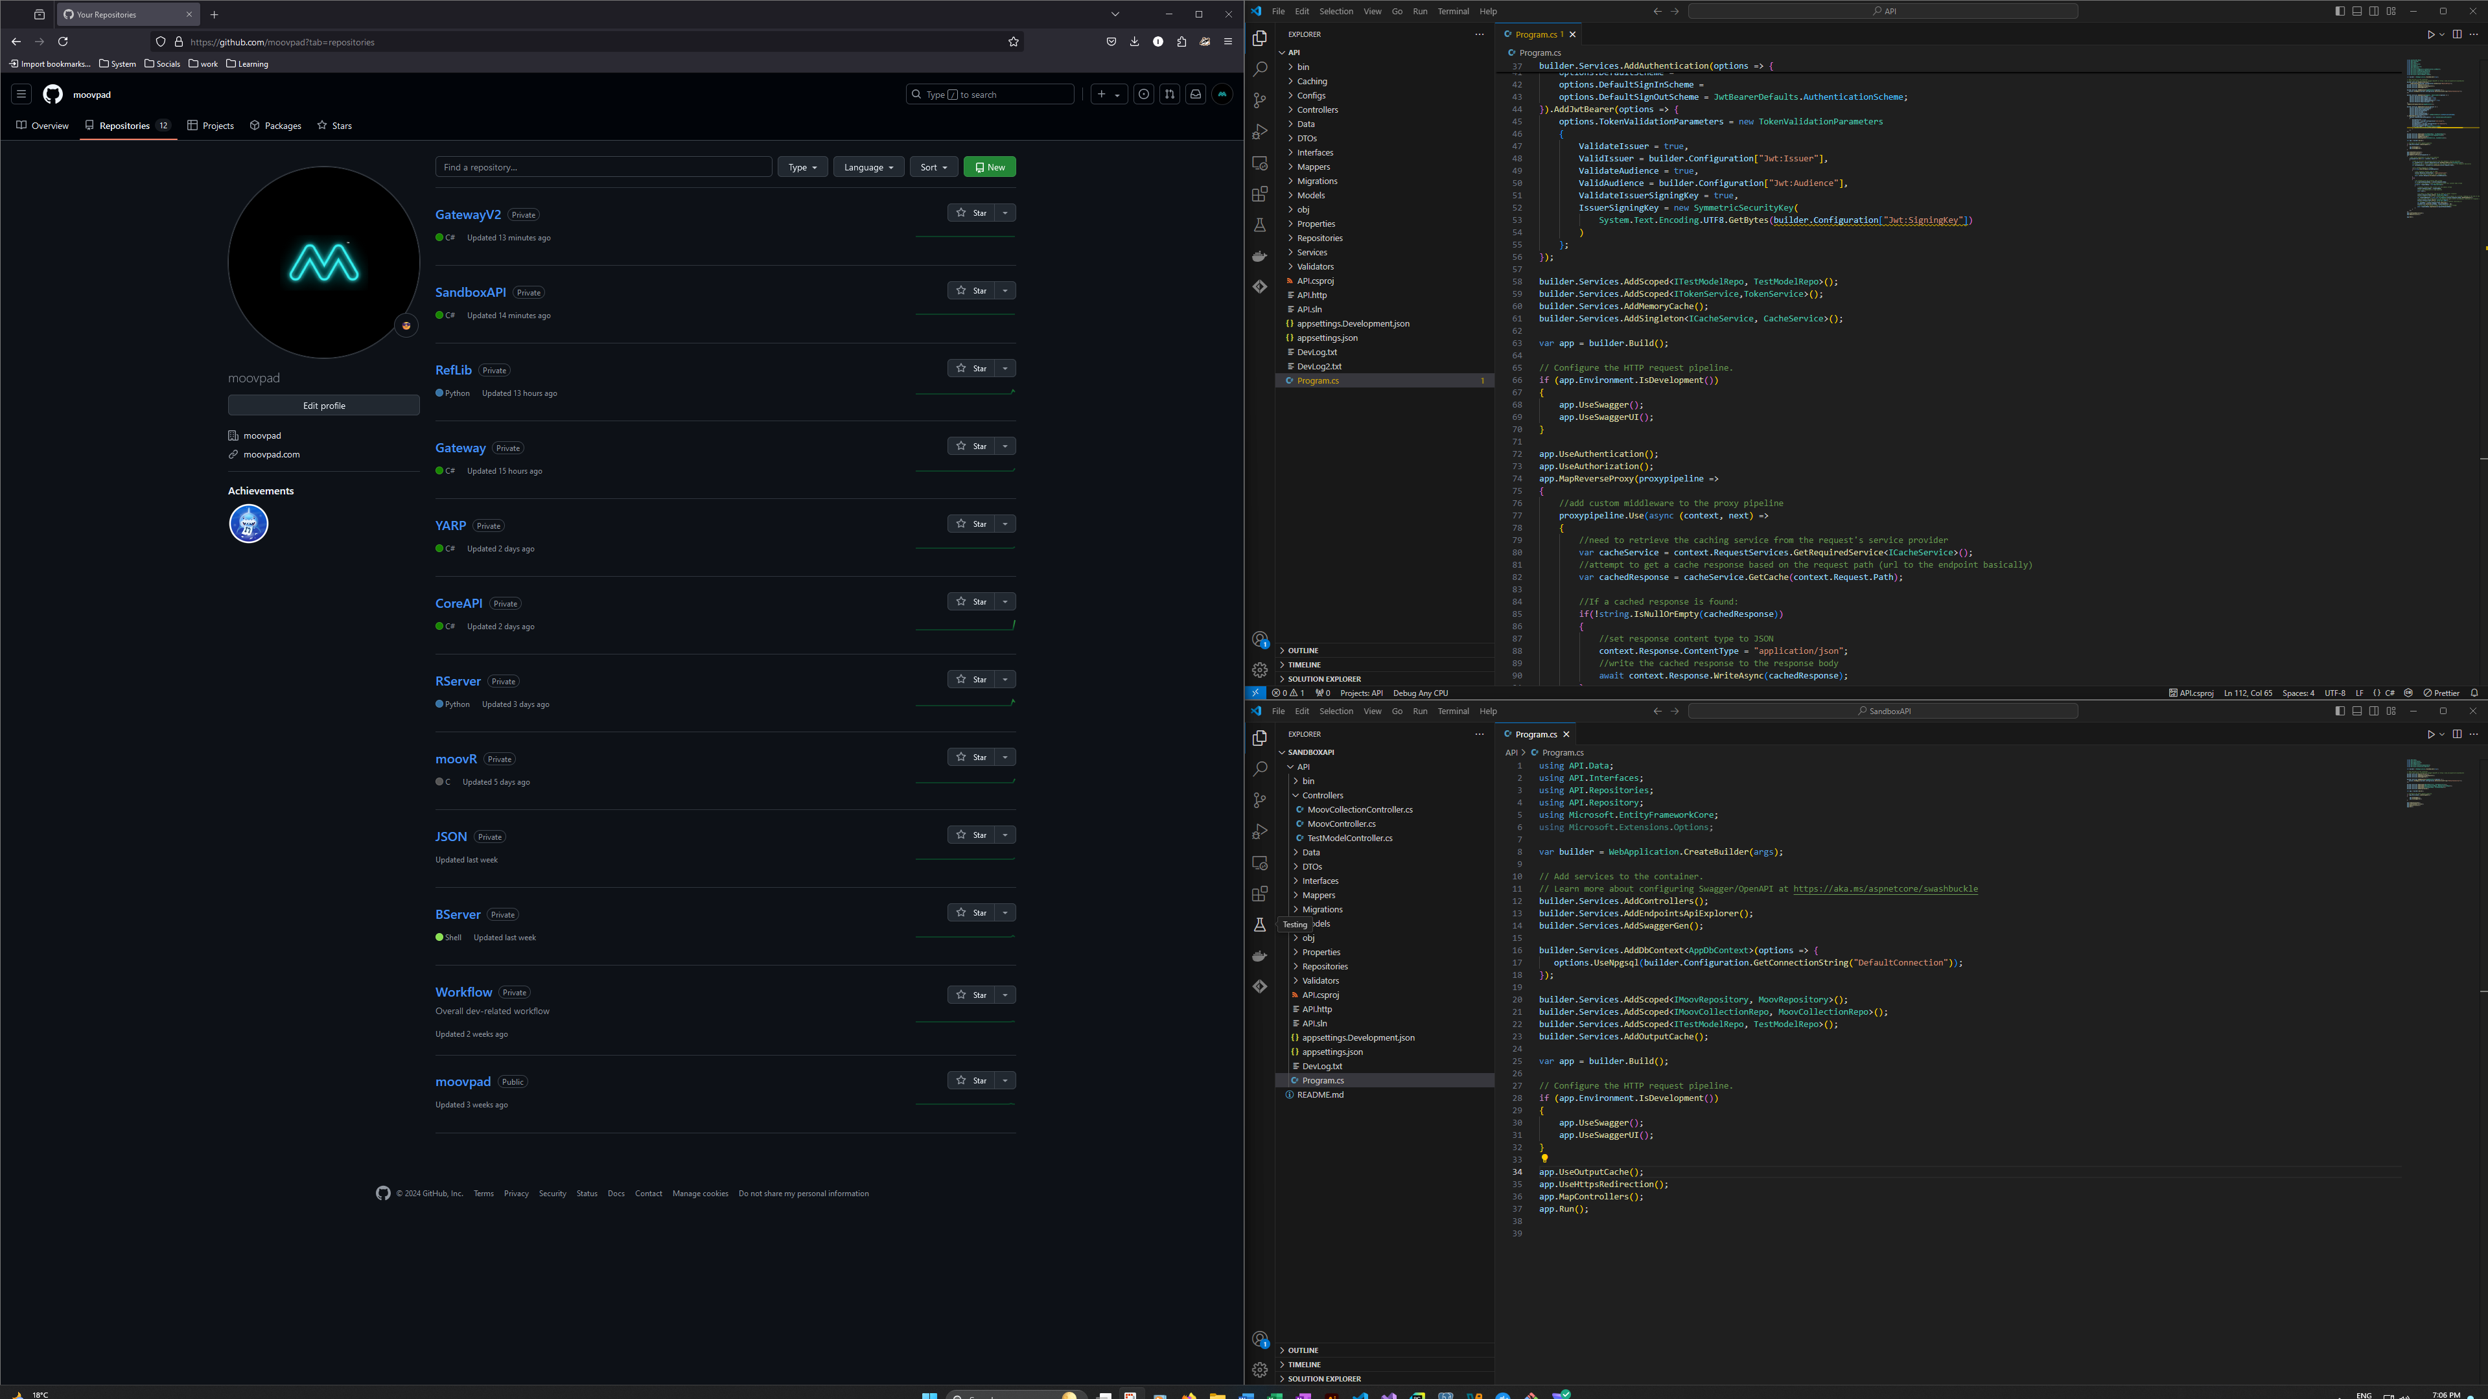Open the BServer repository link

pos(458,914)
